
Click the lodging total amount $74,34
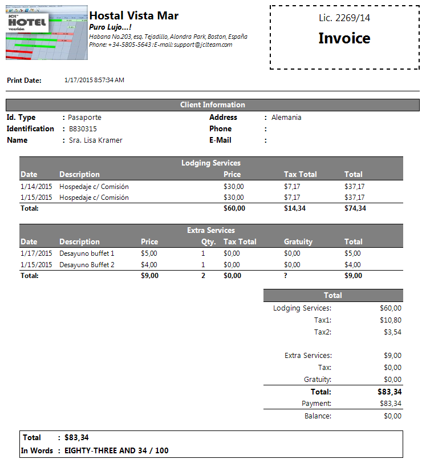pos(355,208)
